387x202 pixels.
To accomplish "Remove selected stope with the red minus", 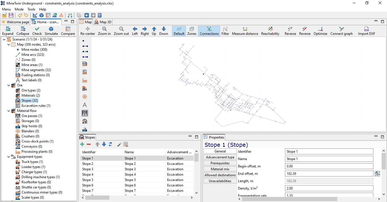I will pos(89,144).
